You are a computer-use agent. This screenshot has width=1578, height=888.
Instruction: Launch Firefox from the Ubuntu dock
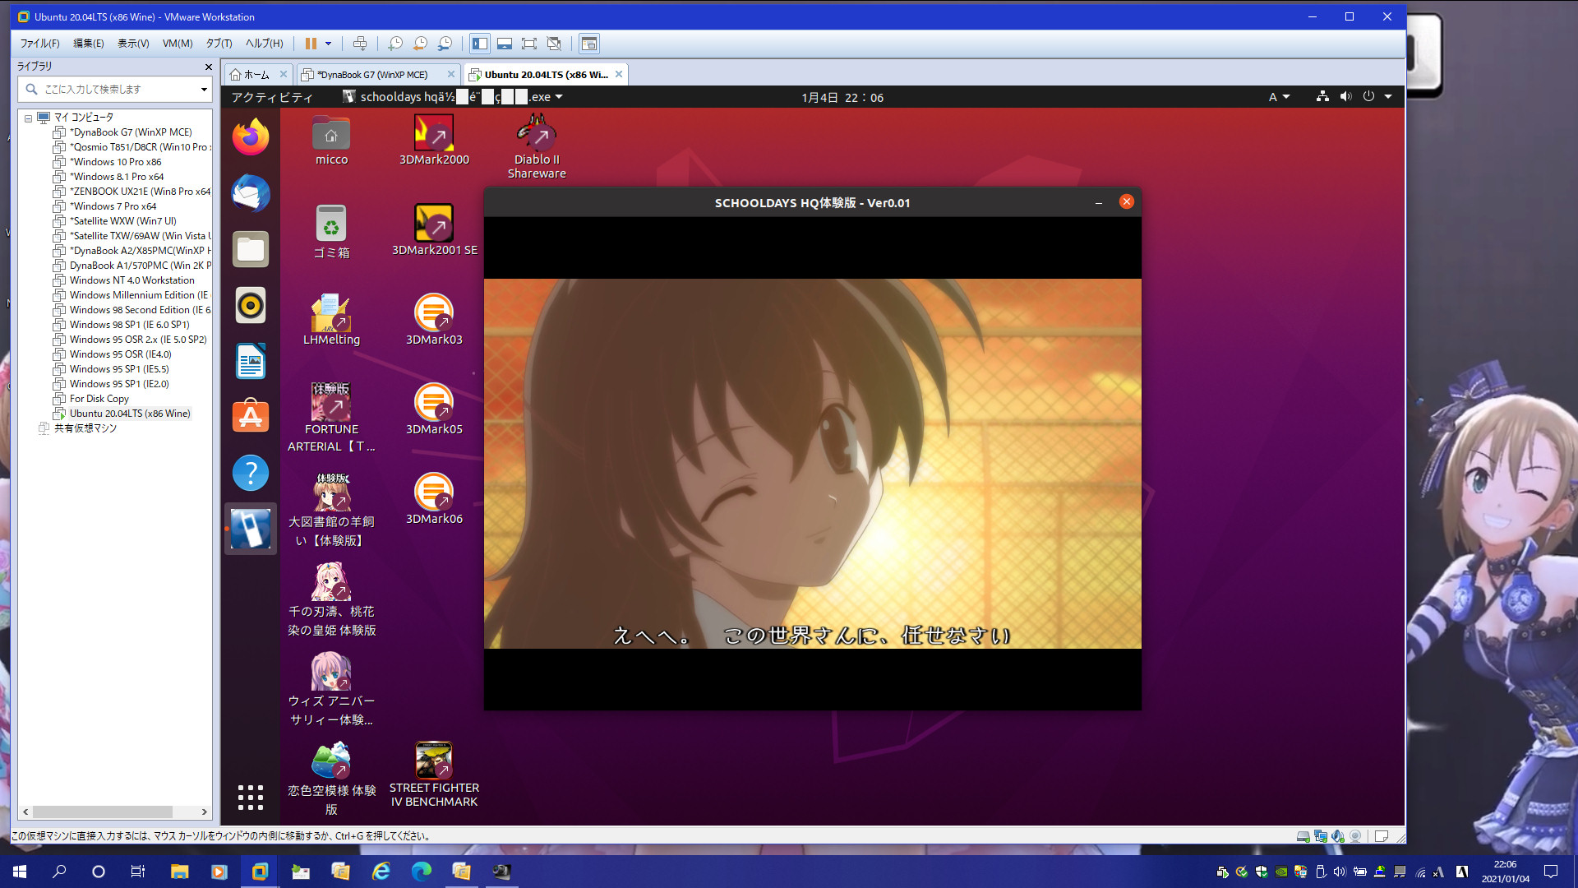pos(251,136)
